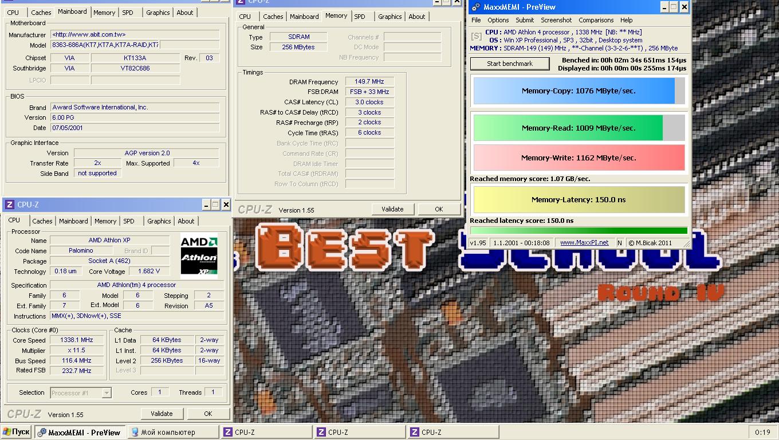The width and height of the screenshot is (779, 440).
Task: Switch to SPD tab in Mainboard window
Action: (128, 13)
